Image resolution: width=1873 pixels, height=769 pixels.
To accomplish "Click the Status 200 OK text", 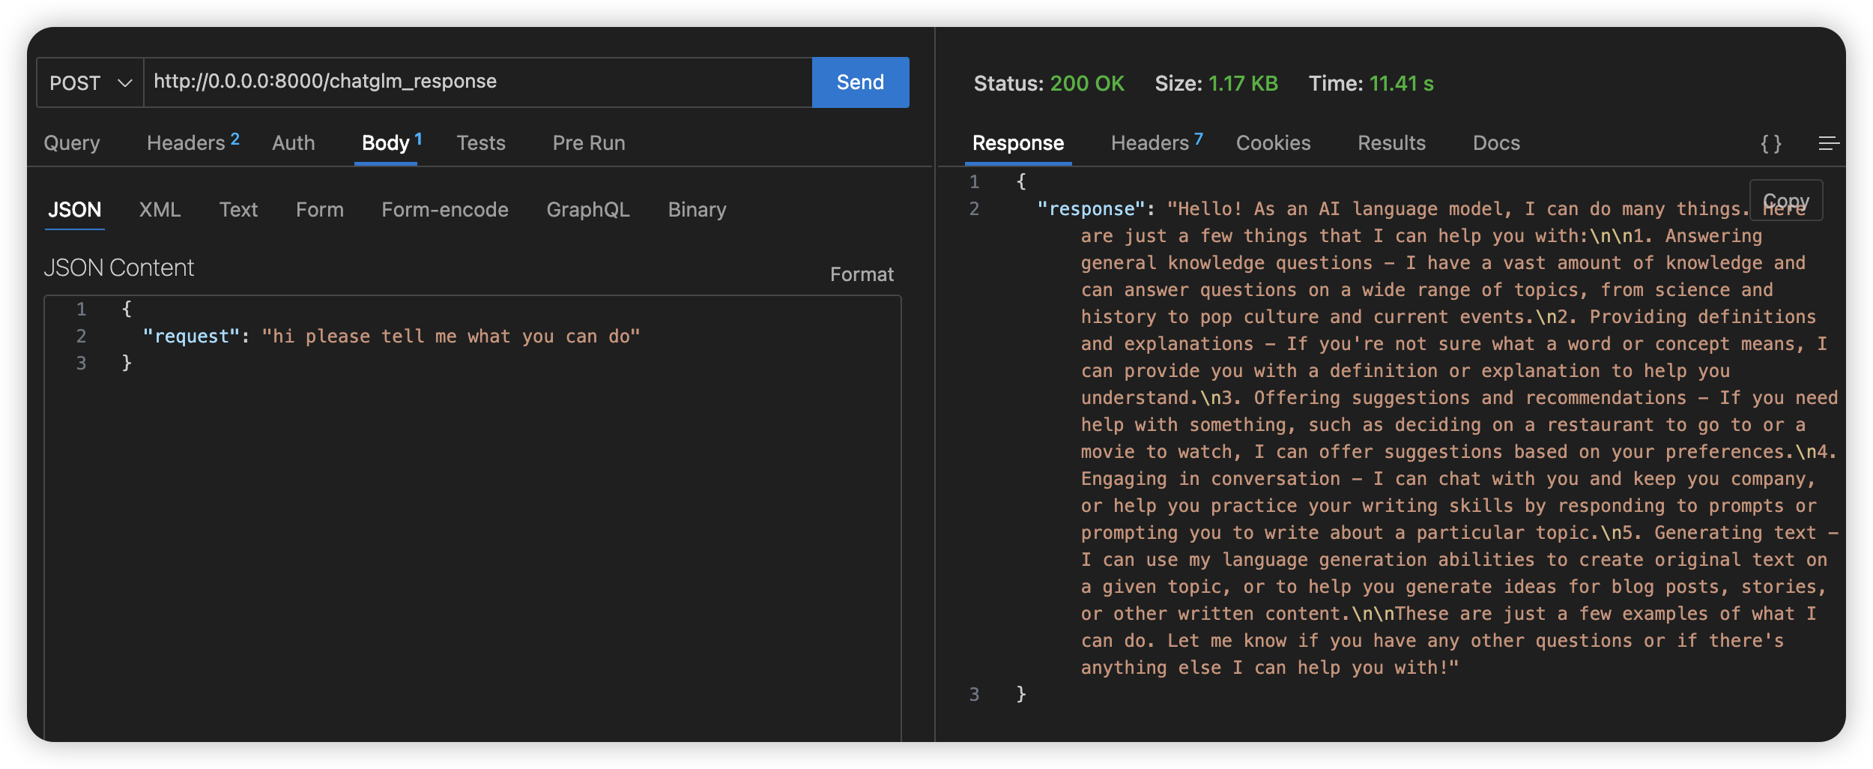I will 1049,83.
